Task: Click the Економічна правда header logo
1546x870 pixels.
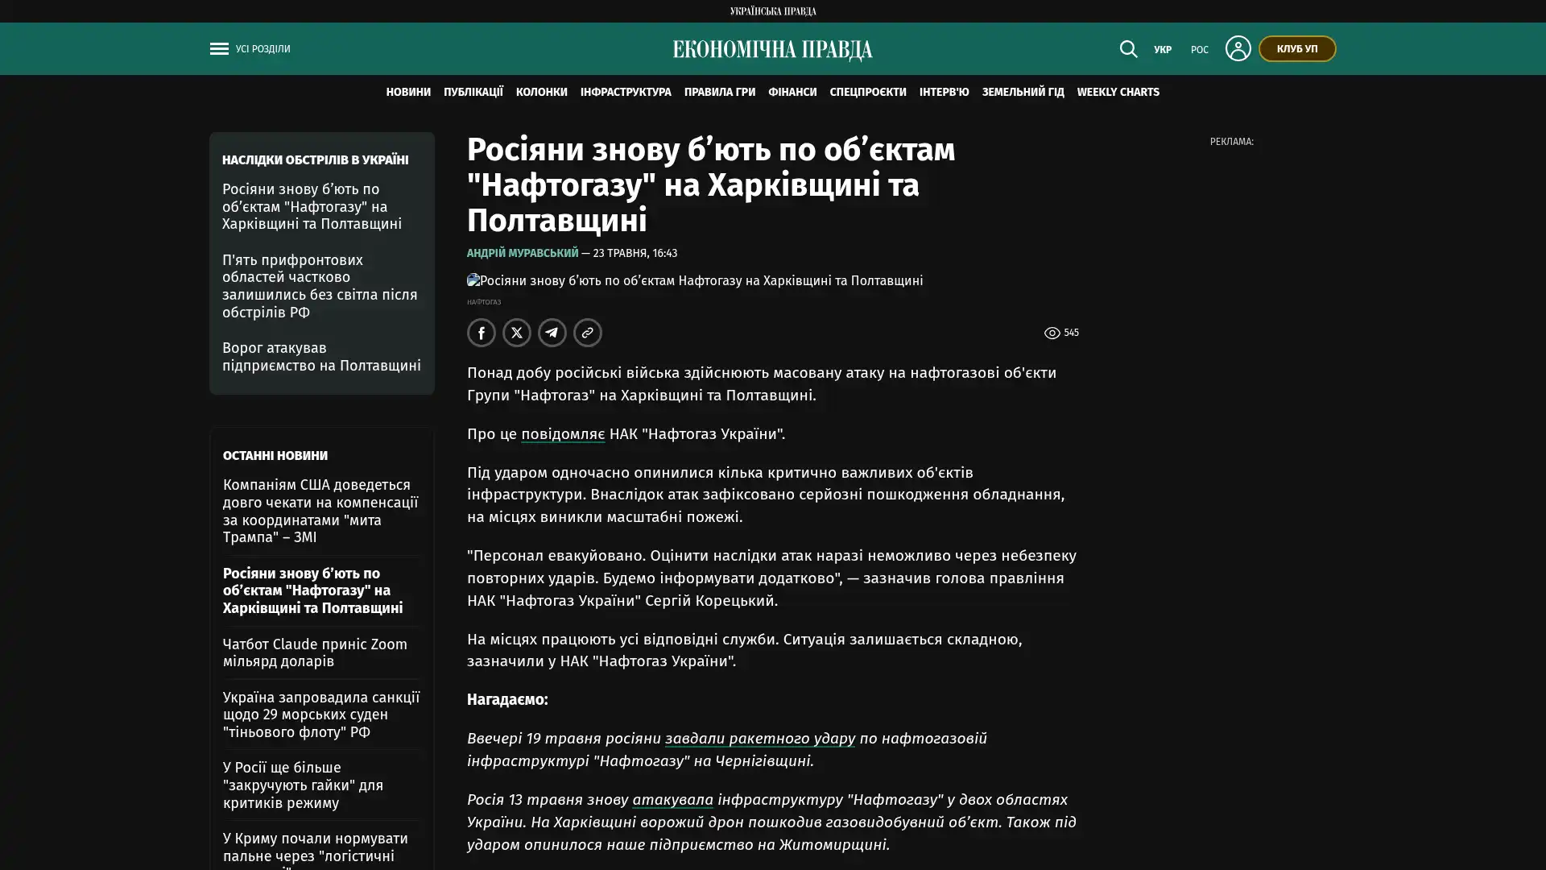Action: pyautogui.click(x=772, y=50)
